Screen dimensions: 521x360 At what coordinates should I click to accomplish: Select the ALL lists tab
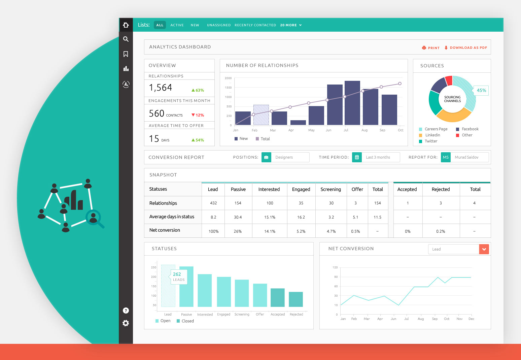[x=160, y=25]
